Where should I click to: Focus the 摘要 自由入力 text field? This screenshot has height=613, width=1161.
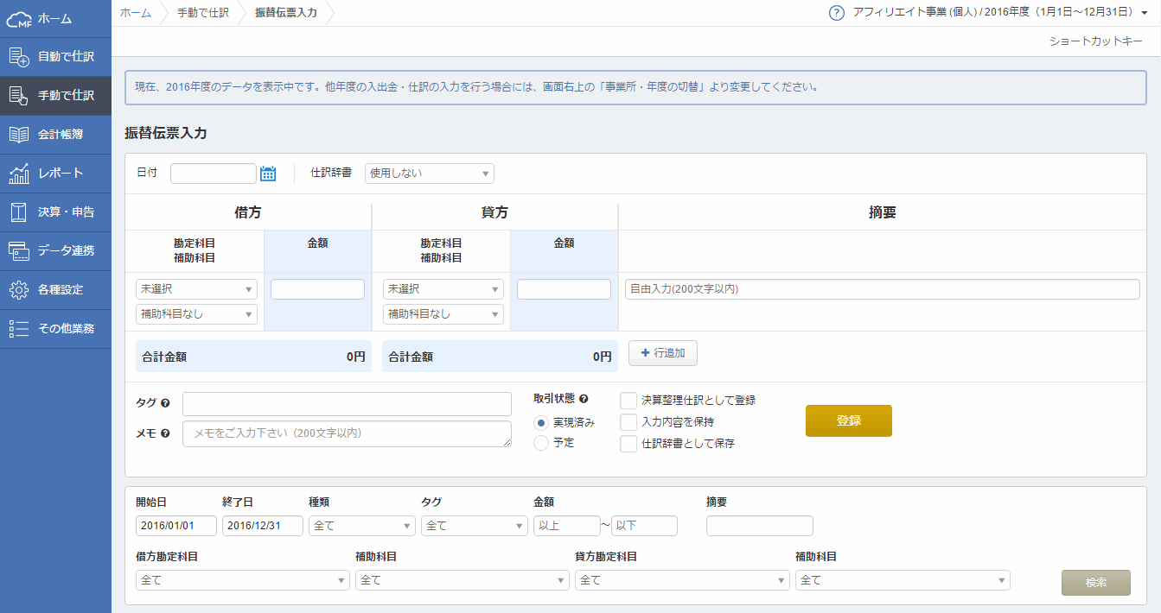click(882, 289)
